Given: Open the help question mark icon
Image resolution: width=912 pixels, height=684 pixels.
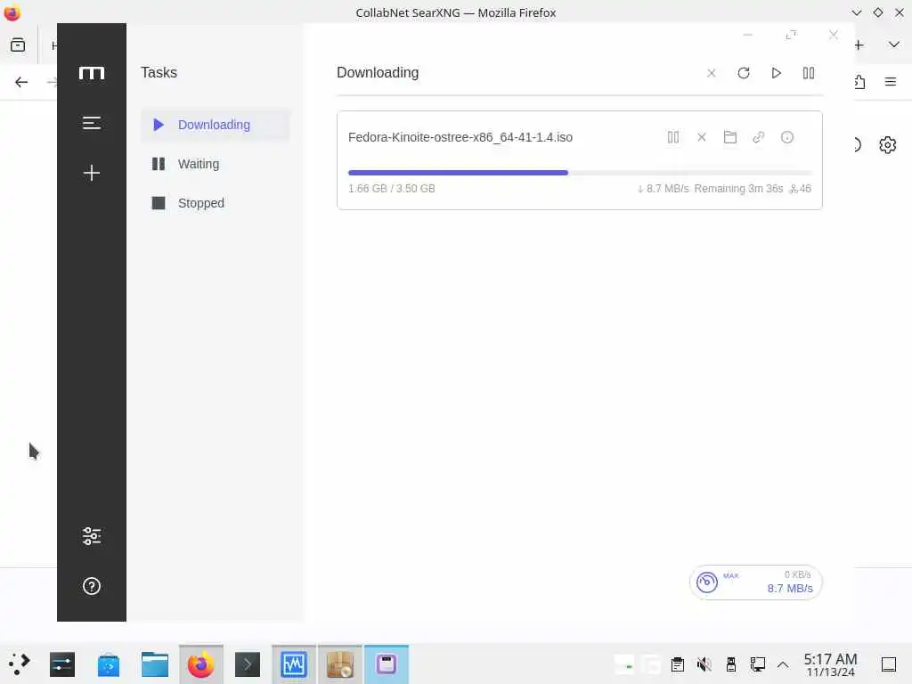Looking at the screenshot, I should 92,586.
